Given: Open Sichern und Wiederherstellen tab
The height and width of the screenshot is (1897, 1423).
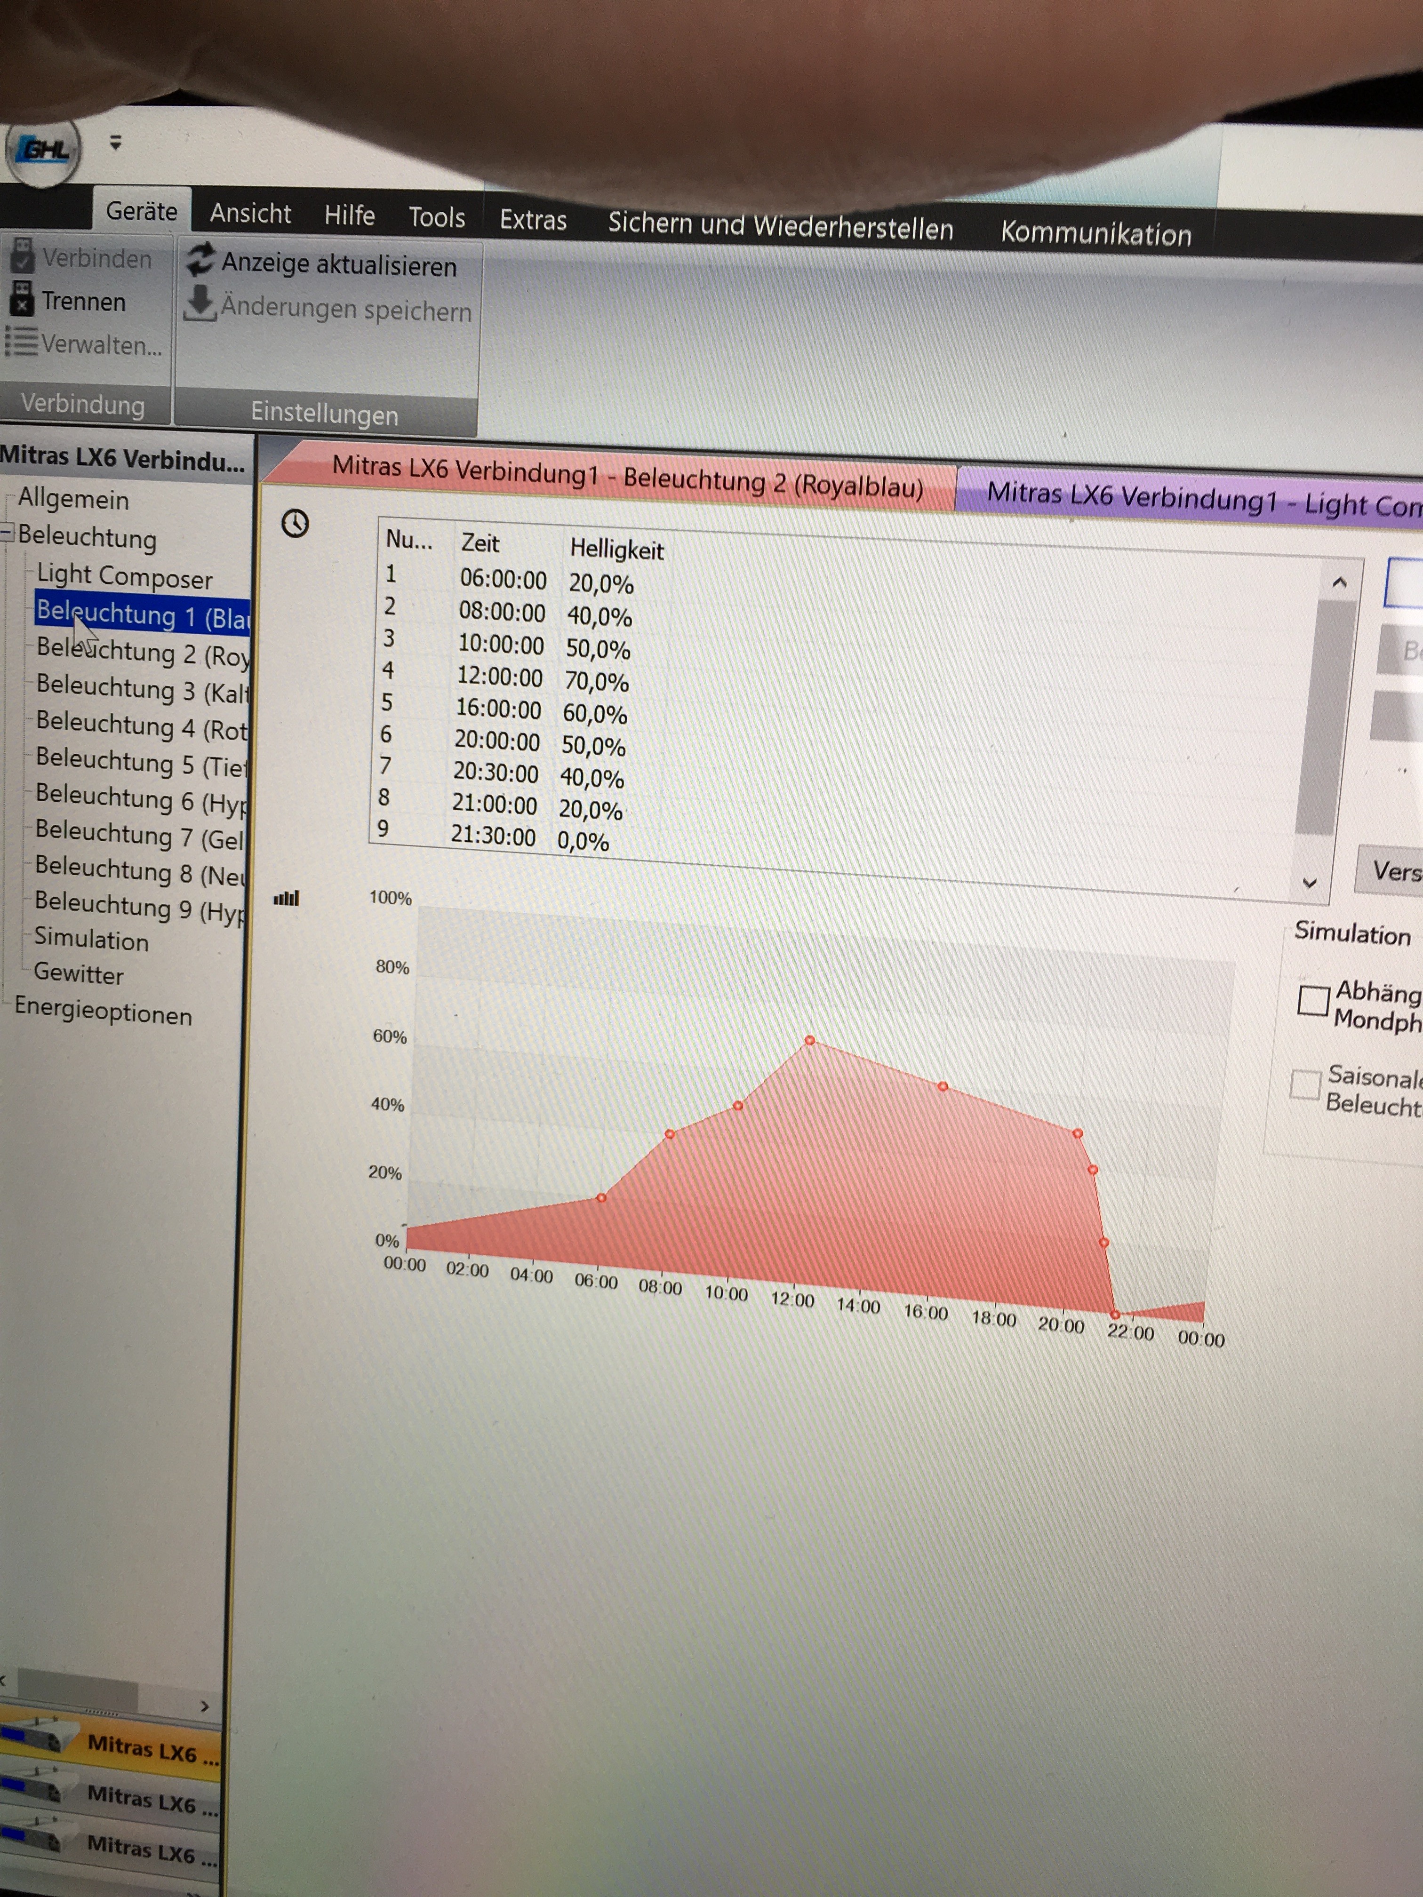Looking at the screenshot, I should pos(781,226).
